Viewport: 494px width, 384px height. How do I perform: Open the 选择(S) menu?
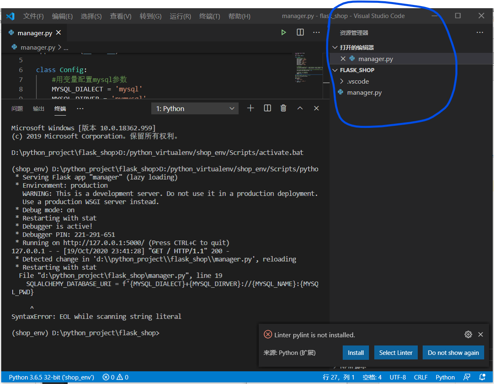pyautogui.click(x=91, y=16)
